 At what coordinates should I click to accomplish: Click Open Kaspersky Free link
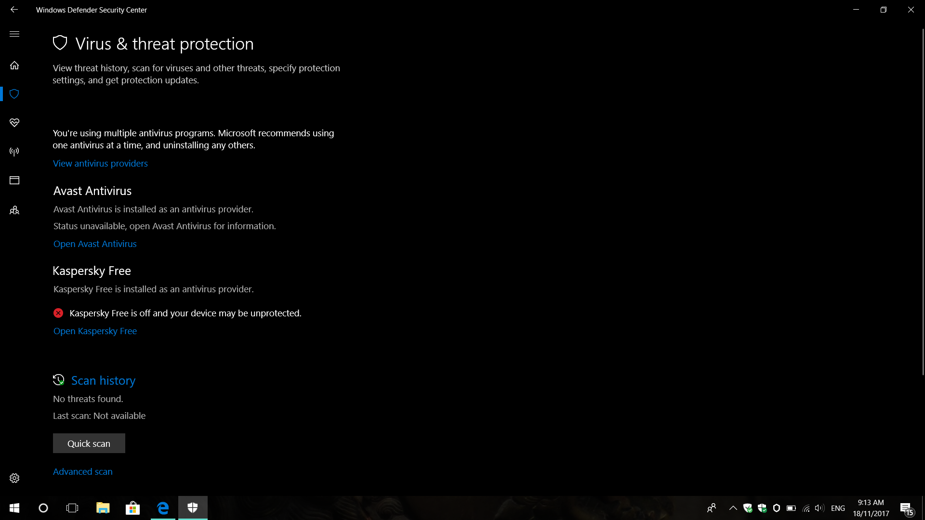point(95,331)
